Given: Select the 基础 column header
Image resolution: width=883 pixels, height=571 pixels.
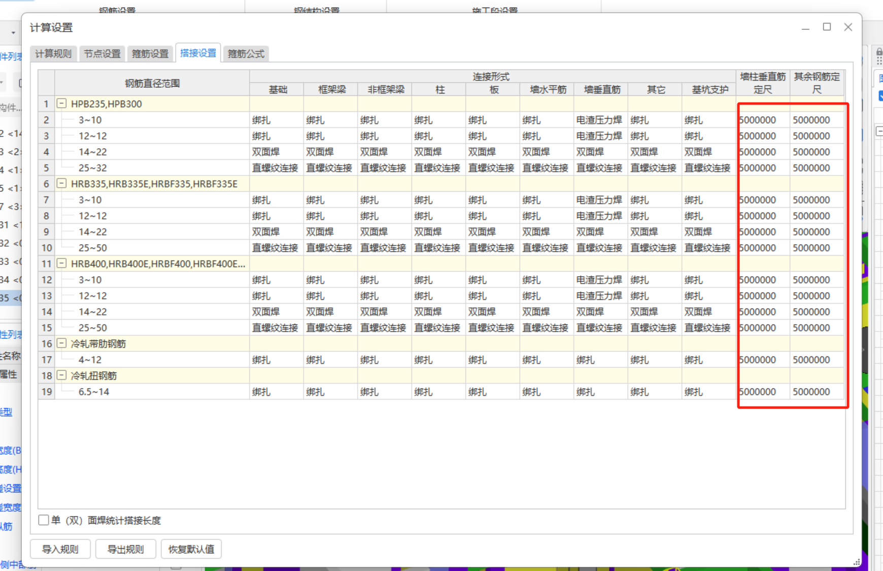Looking at the screenshot, I should tap(278, 90).
